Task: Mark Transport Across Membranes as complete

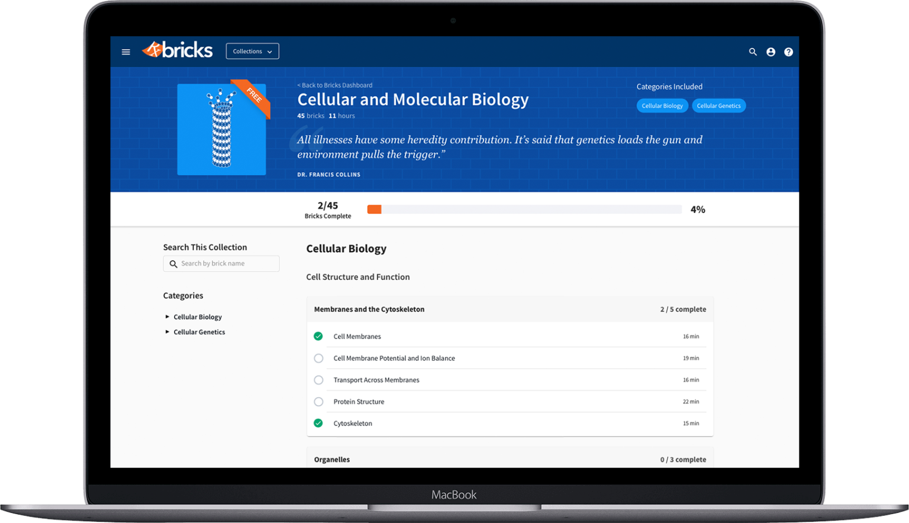Action: [318, 380]
